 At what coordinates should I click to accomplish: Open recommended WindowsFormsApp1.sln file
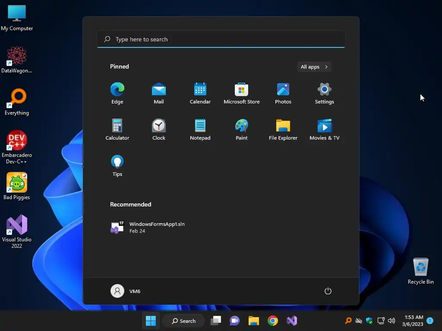click(x=148, y=227)
